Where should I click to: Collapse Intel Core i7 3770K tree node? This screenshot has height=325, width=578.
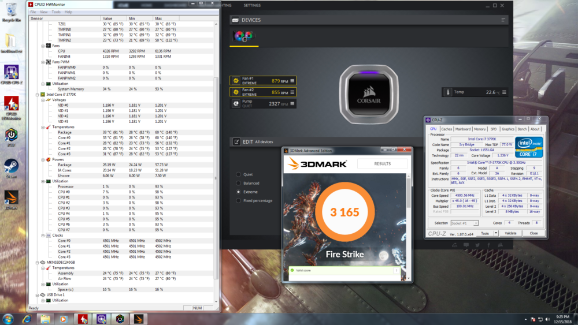[x=37, y=95]
